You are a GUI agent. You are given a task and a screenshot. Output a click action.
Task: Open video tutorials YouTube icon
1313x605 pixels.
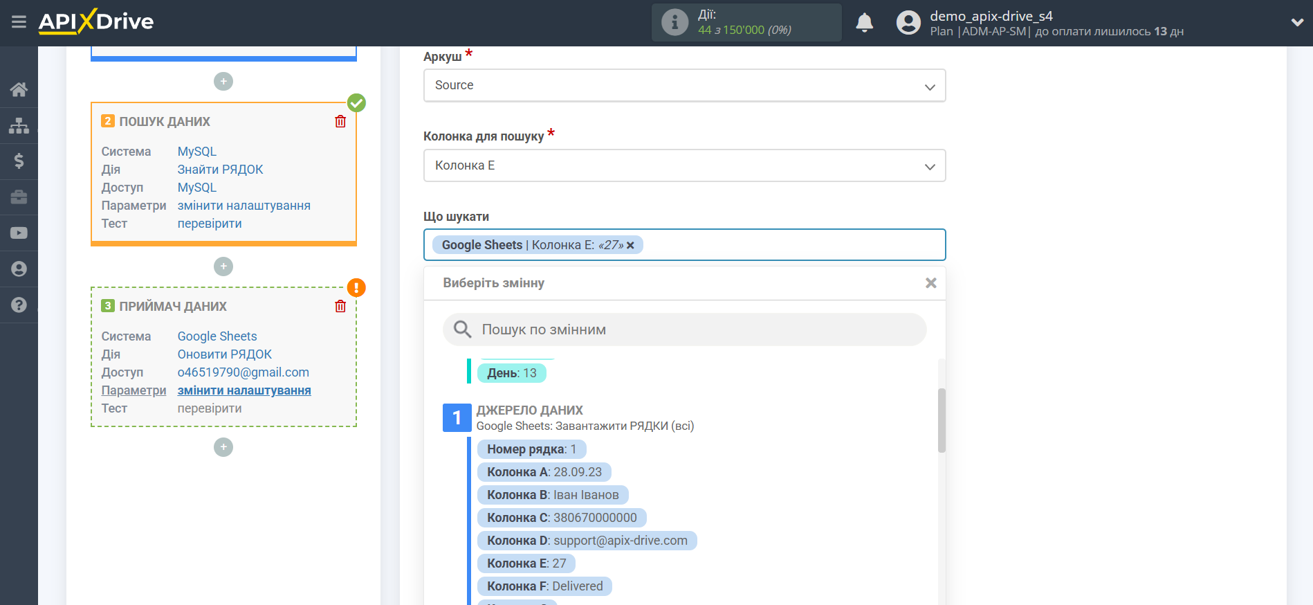[19, 233]
